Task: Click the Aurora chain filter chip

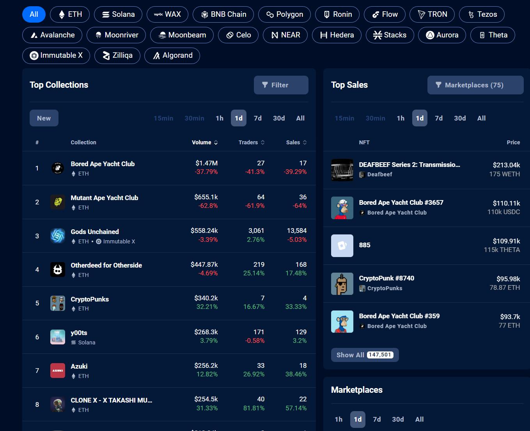Action: 442,35
